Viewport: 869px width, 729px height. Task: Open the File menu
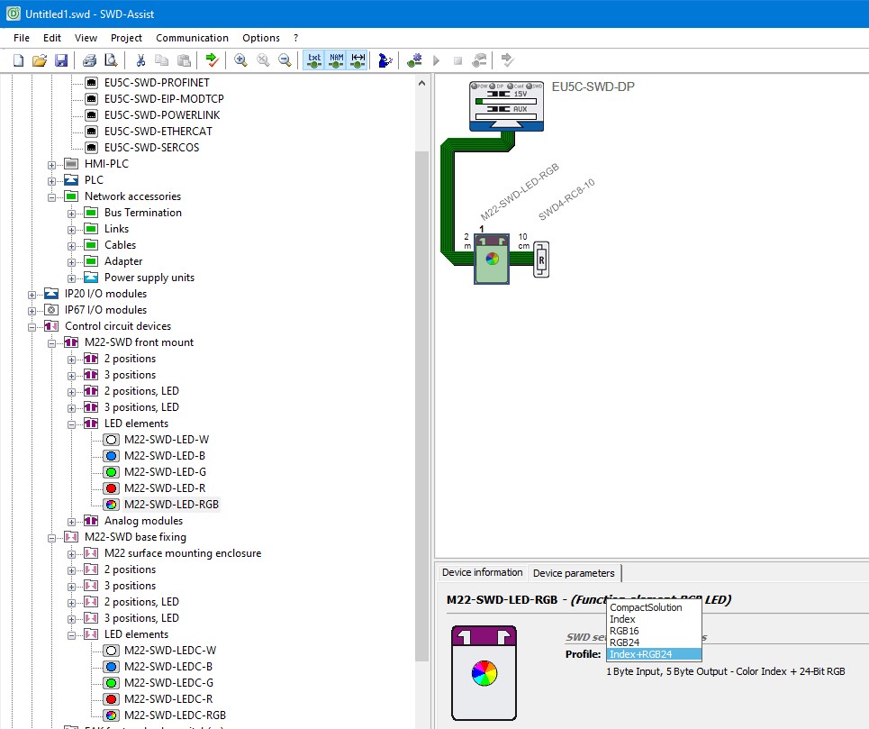tap(22, 38)
